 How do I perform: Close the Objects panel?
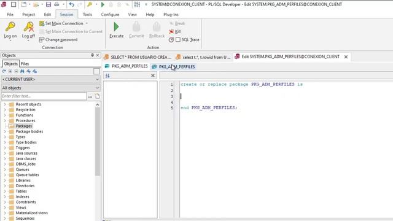pos(98,55)
